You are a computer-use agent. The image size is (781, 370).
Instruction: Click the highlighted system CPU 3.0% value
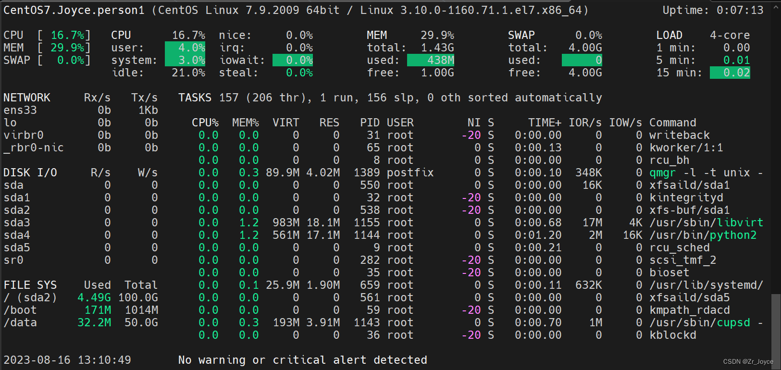tap(185, 60)
